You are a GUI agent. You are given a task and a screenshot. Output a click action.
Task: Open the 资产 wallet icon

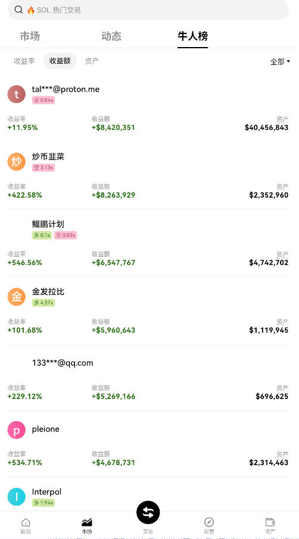270,522
